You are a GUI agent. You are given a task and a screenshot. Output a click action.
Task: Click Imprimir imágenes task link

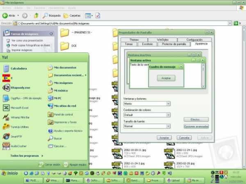click(x=22, y=50)
